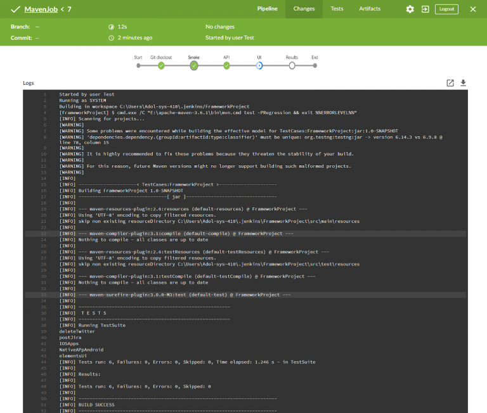
Task: Open the Tests tab
Action: [x=337, y=9]
